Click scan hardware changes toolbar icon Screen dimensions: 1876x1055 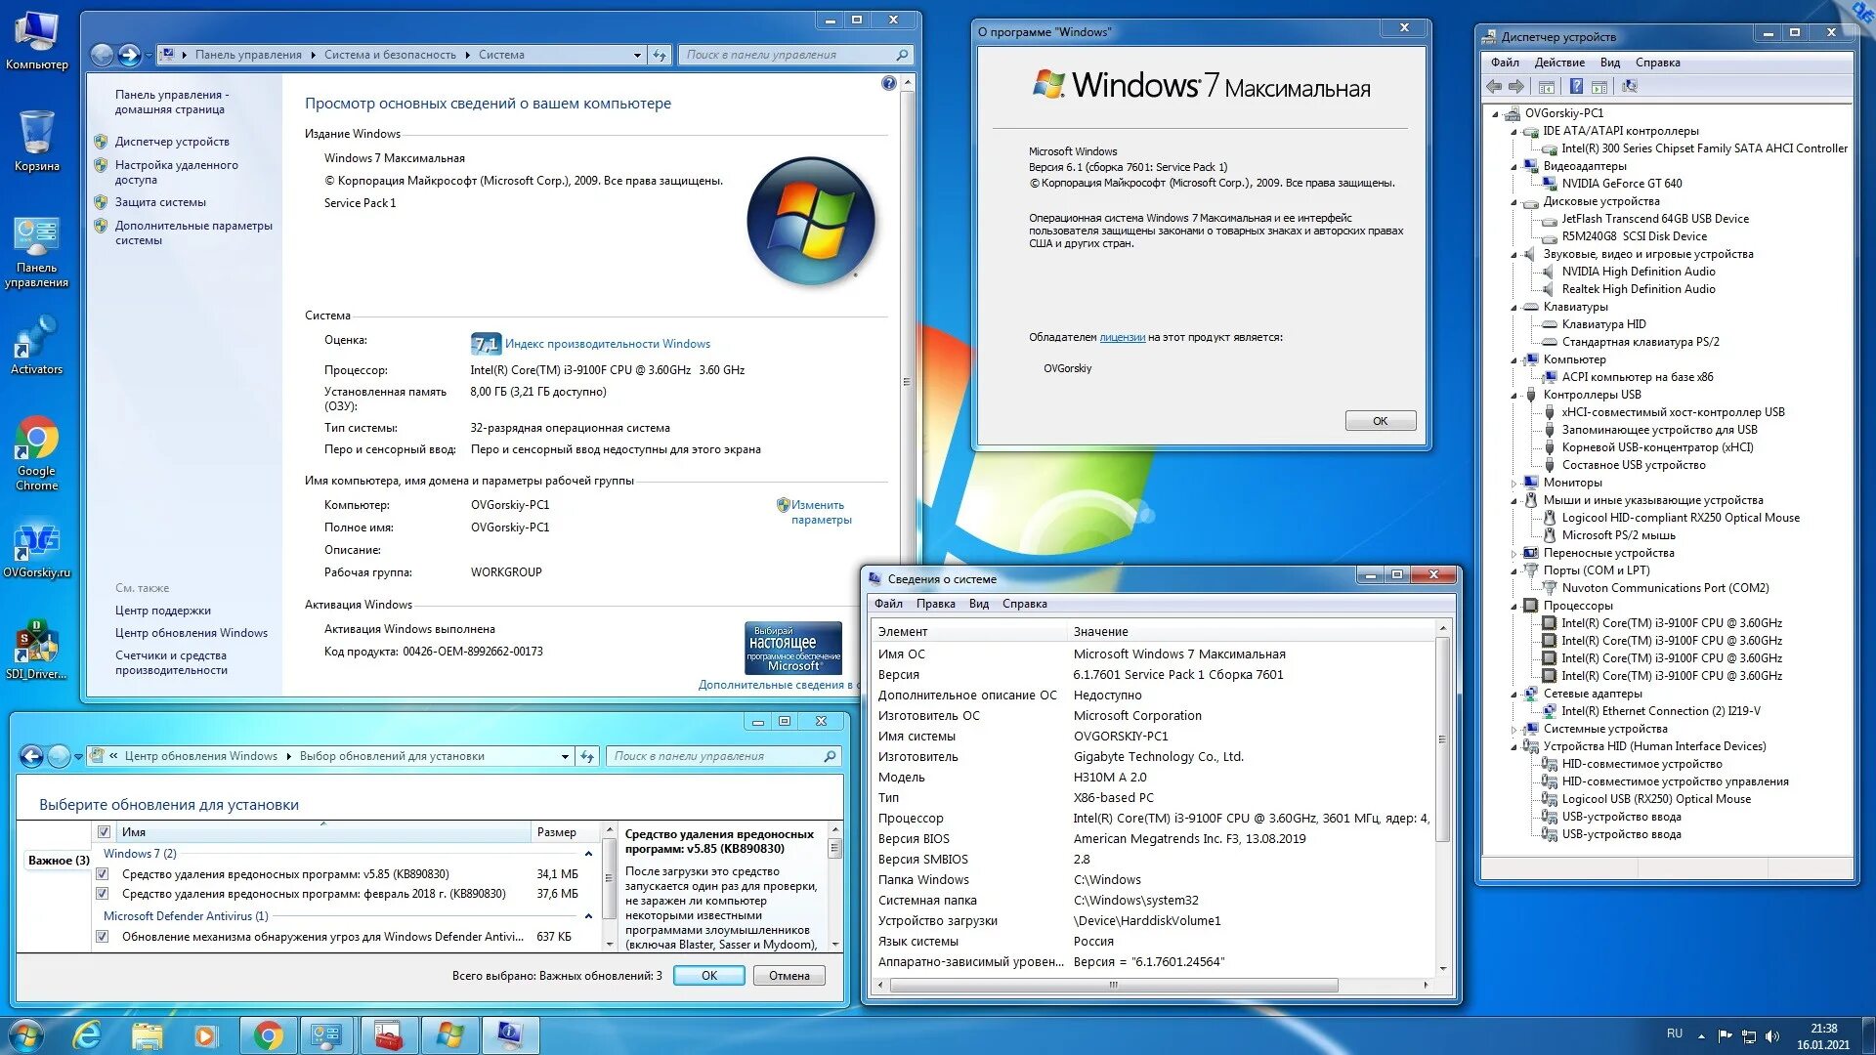point(1629,87)
